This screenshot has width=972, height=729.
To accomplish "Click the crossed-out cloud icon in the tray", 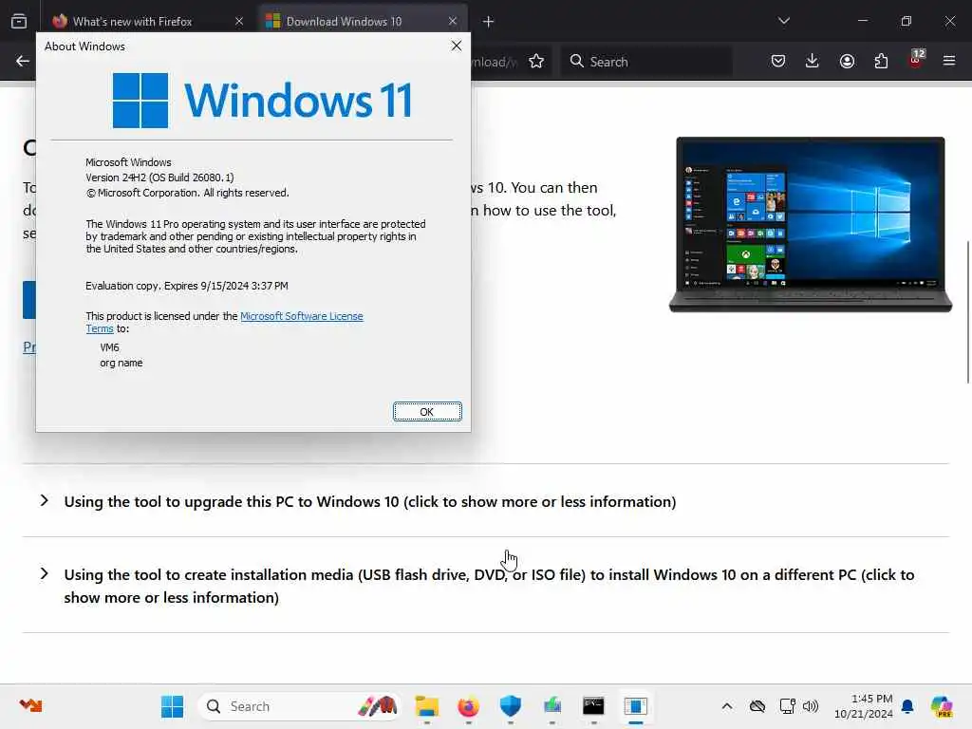I will point(757,706).
